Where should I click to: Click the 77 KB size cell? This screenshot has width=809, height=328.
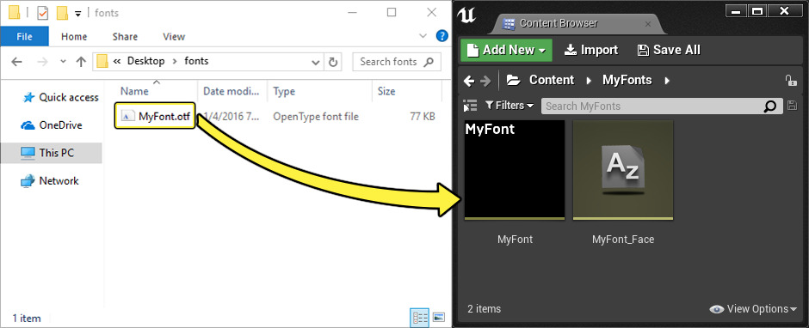[423, 117]
